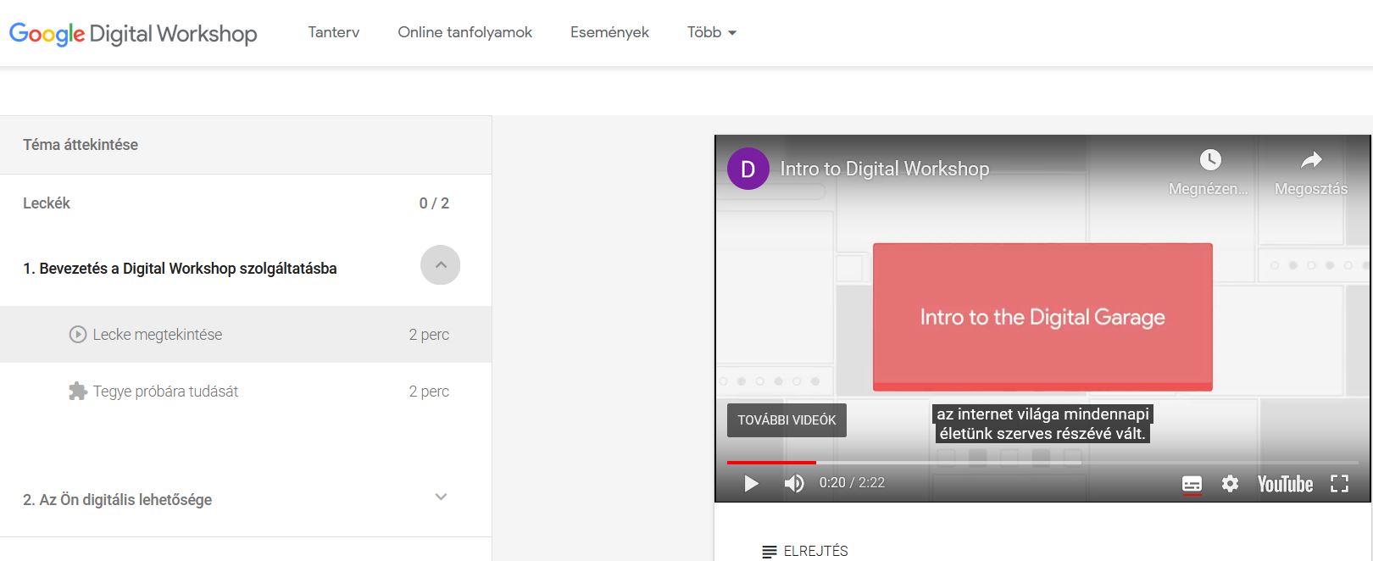
Task: Go to Online tanfolyamok
Action: coord(465,32)
